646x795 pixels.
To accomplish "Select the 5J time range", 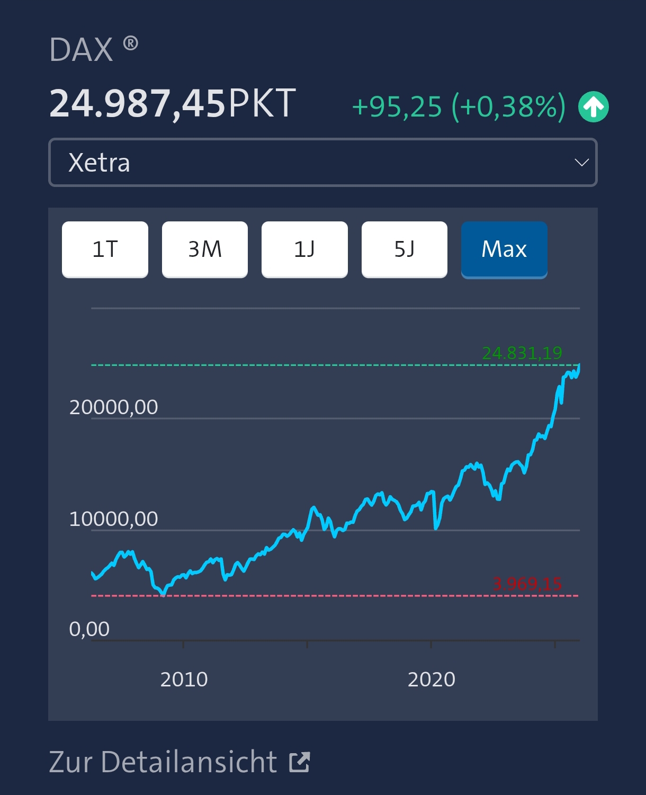I will [x=405, y=249].
